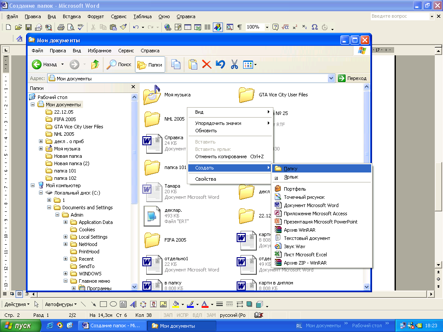
Task: Click the Spelling check icon in Word
Action: pyautogui.click(x=81, y=27)
